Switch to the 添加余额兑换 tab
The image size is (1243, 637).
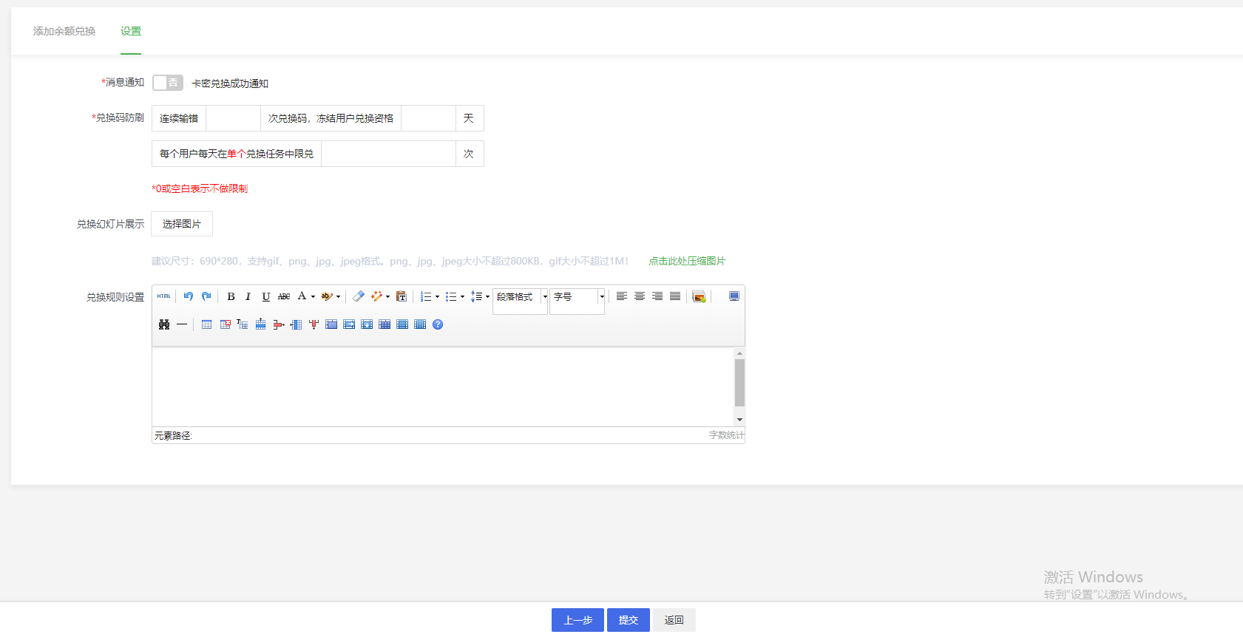tap(64, 31)
